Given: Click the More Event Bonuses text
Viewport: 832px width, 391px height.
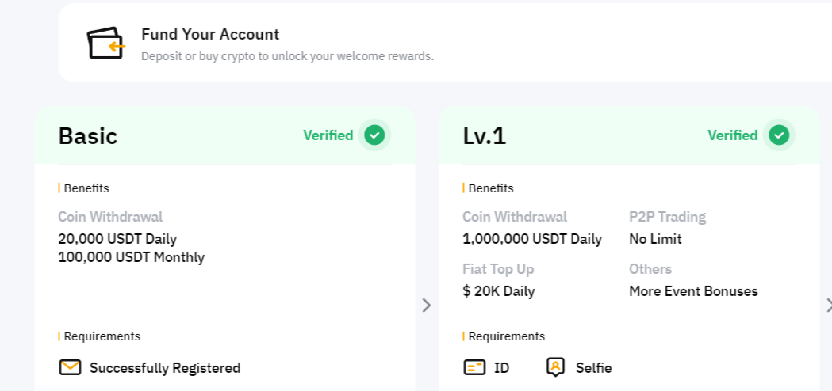Looking at the screenshot, I should coord(693,291).
